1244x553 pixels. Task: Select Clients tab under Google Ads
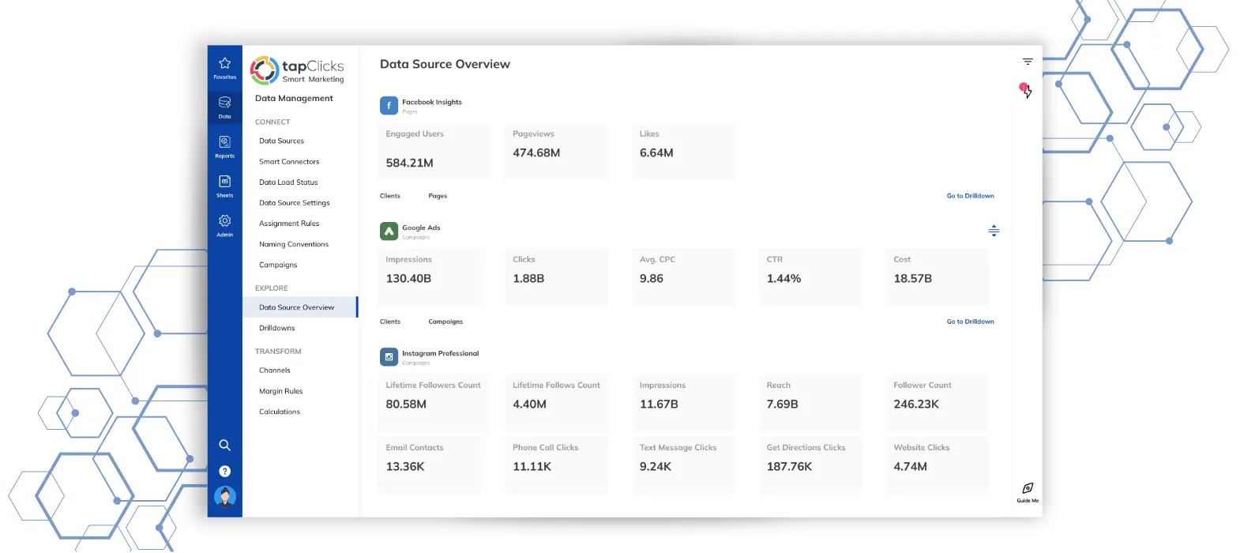click(x=390, y=322)
